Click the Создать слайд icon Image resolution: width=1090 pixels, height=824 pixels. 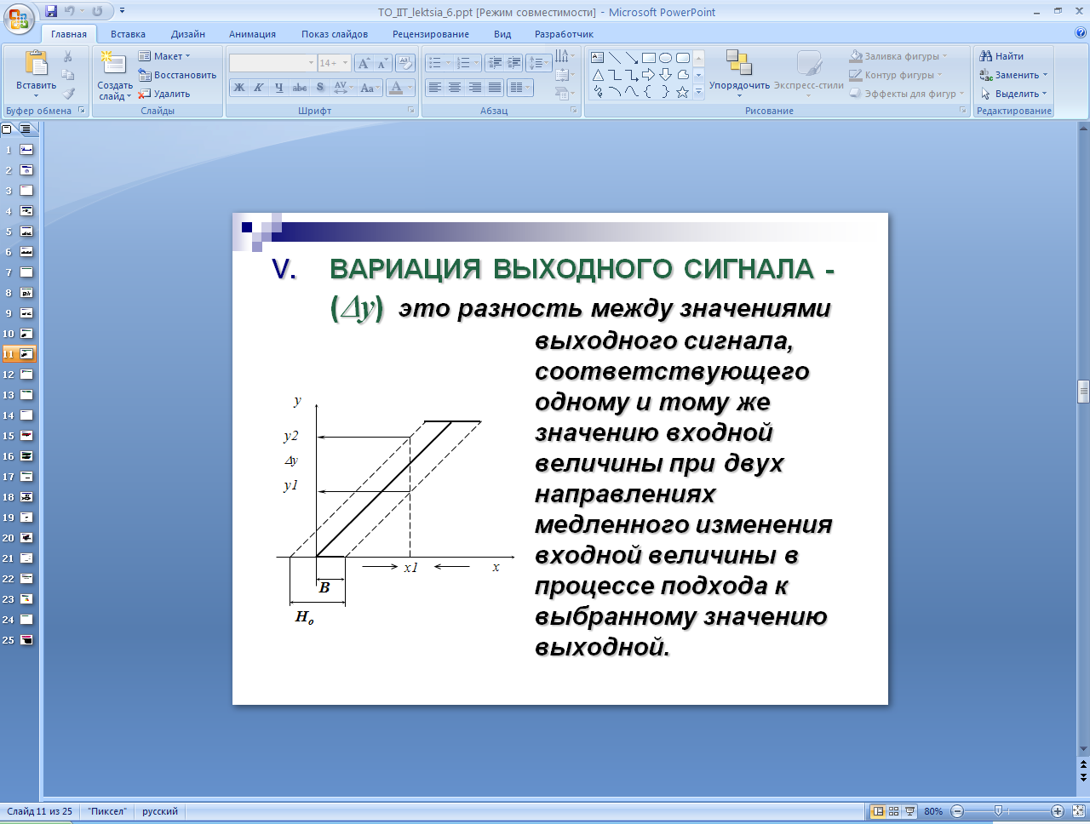(x=113, y=63)
